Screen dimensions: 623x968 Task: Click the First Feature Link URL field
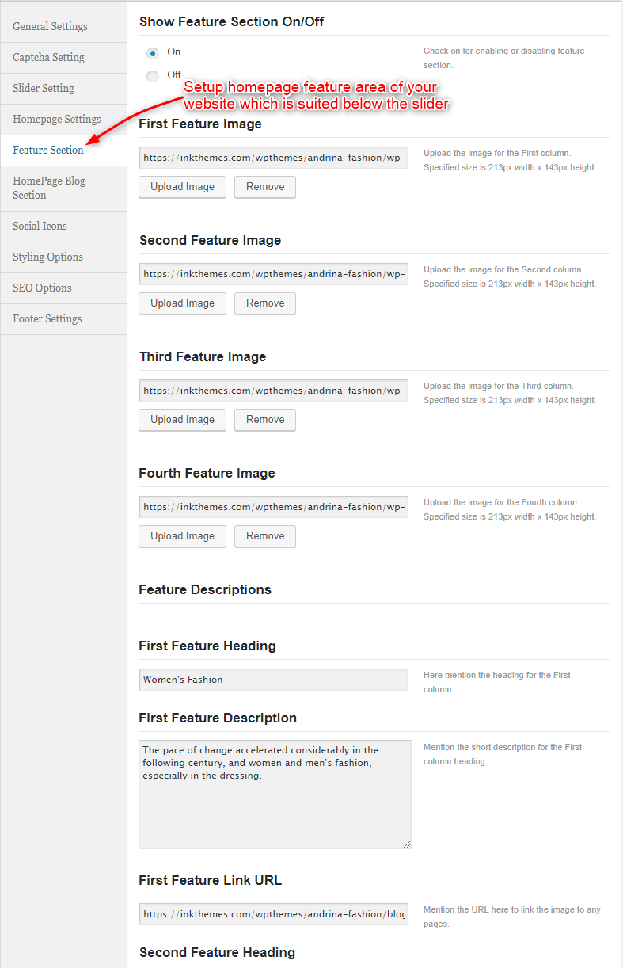tap(274, 914)
